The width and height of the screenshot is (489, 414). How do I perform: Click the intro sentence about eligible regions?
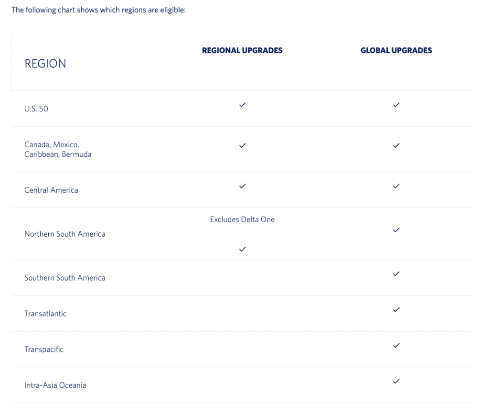[98, 10]
